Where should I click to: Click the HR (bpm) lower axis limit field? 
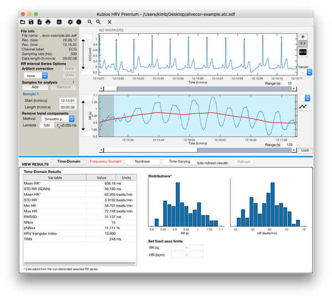pos(178,255)
